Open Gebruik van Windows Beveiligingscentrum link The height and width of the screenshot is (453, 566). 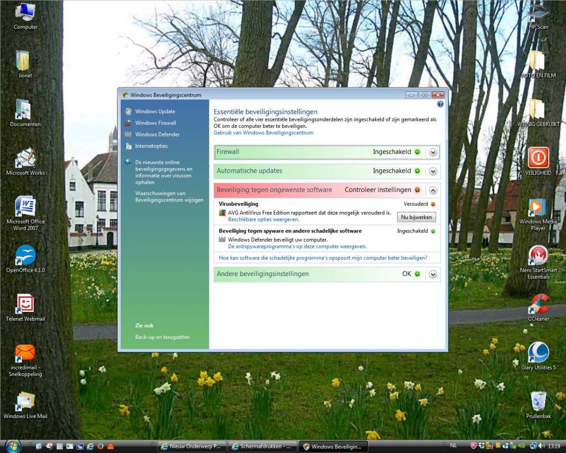coord(264,133)
